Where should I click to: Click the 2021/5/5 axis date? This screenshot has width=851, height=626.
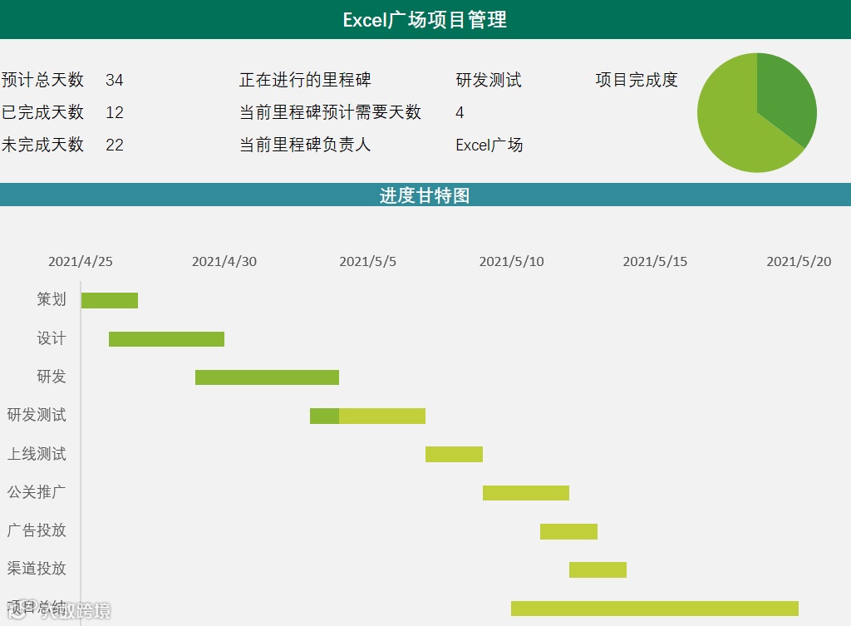[367, 262]
